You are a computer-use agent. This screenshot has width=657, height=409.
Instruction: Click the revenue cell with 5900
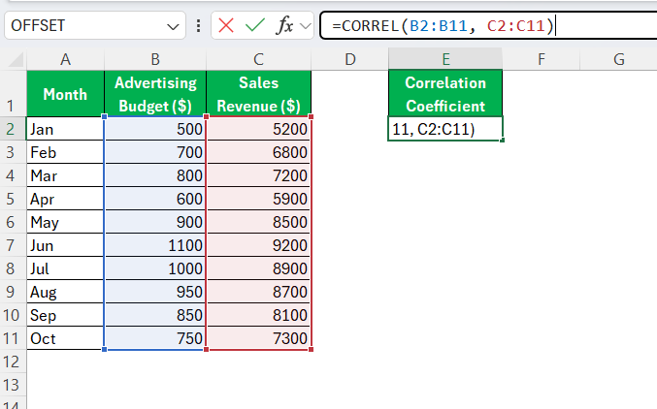pyautogui.click(x=258, y=199)
